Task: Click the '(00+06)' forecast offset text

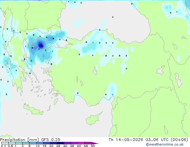Action: click(x=179, y=140)
